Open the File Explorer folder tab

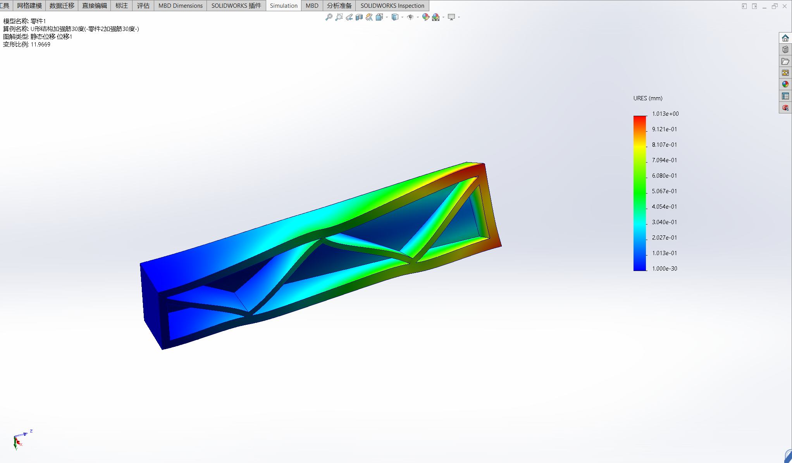(785, 61)
